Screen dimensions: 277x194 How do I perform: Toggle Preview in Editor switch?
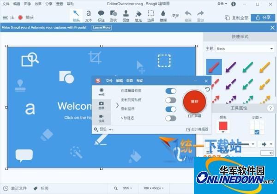(x=171, y=91)
